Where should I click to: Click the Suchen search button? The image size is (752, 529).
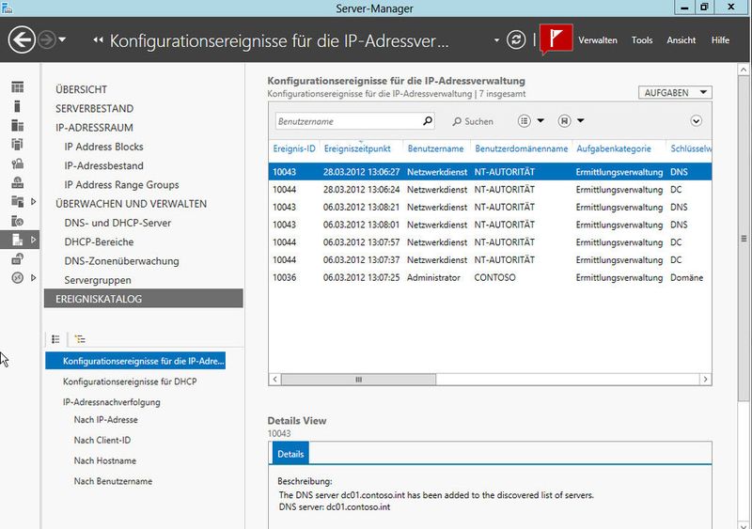coord(473,121)
